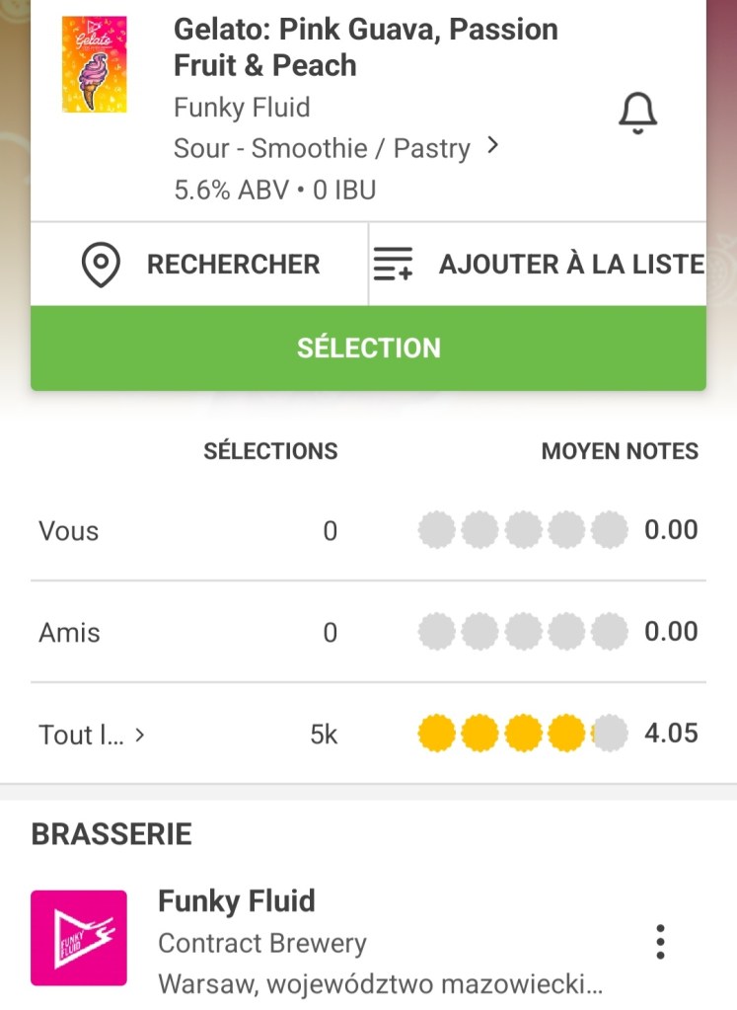
Task: Open the three-dot brewery options menu
Action: point(660,942)
